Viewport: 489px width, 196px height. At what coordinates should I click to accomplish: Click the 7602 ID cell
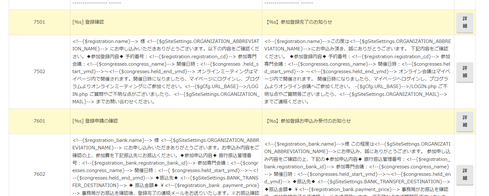tap(40, 174)
